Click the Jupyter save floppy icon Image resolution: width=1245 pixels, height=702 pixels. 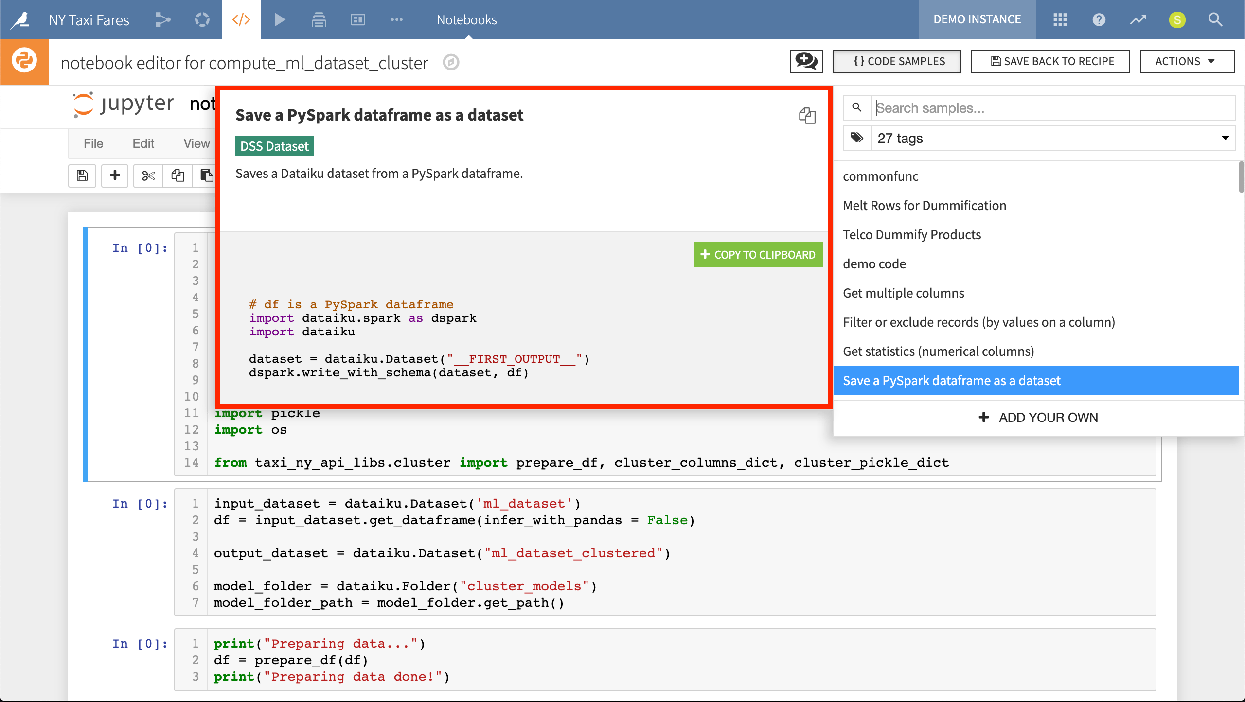[82, 175]
